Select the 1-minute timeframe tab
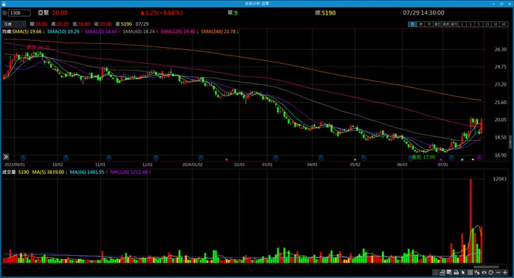This screenshot has width=514, height=278. tap(462, 24)
